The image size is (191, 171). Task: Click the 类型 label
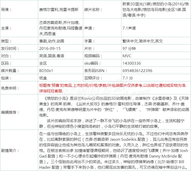(6, 41)
